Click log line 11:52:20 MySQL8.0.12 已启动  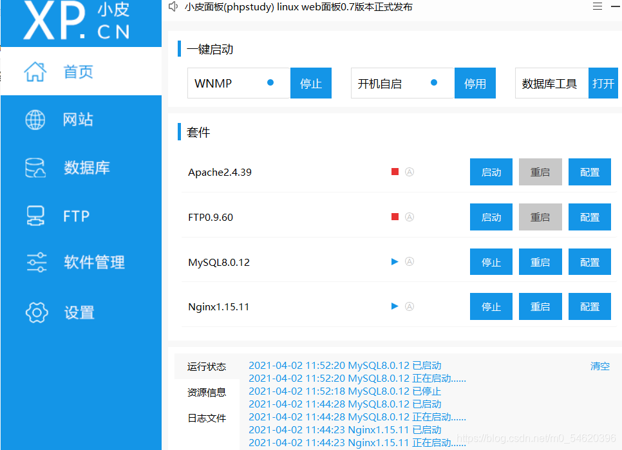(344, 365)
